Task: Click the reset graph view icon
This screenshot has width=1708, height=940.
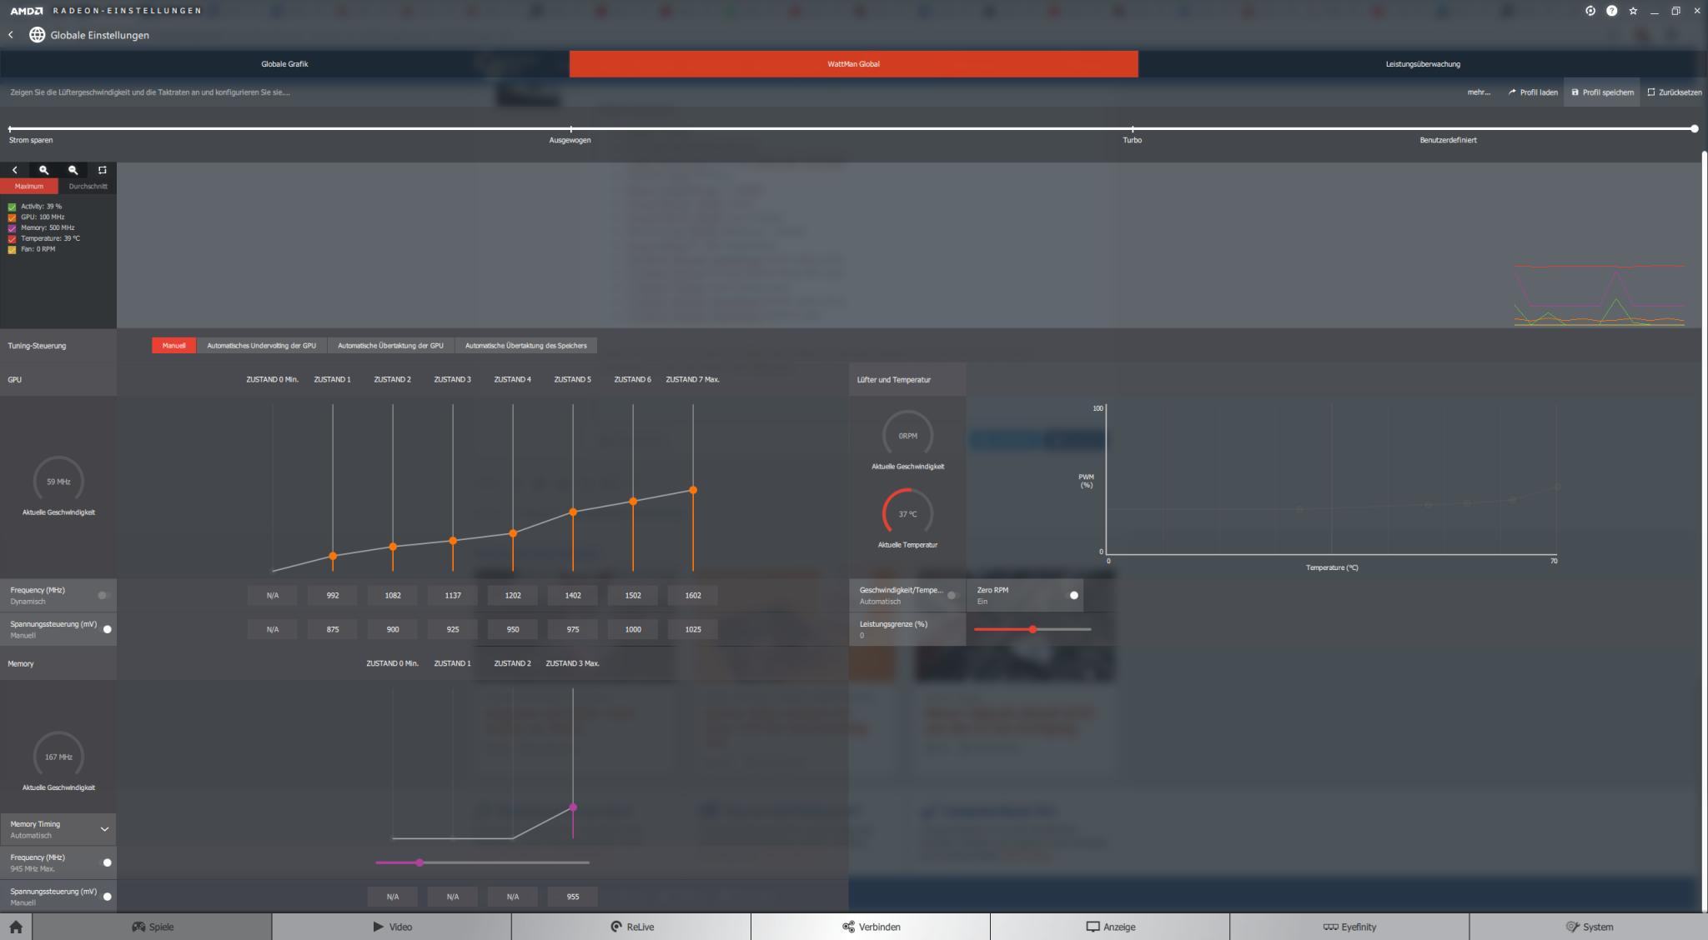Action: pos(103,170)
